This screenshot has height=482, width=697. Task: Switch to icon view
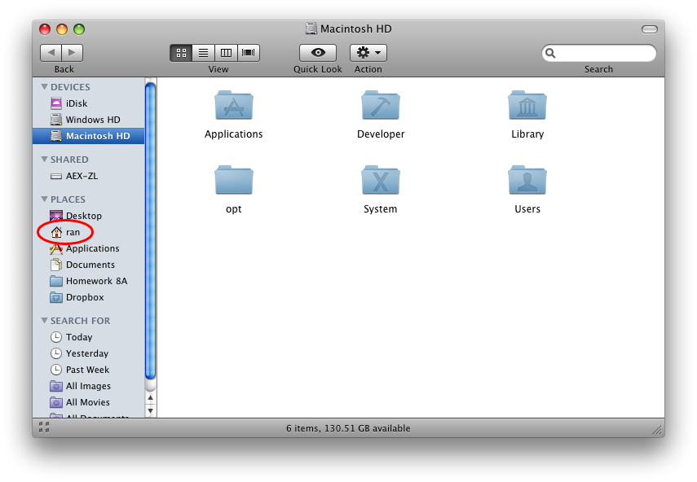(x=181, y=53)
